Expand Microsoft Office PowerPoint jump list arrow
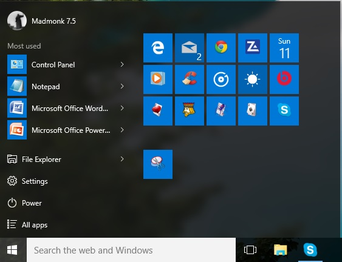The height and width of the screenshot is (262, 342). coord(122,130)
